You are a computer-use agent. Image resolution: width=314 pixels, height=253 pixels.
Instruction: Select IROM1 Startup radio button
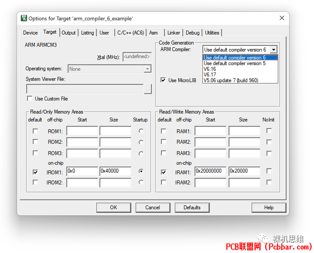click(141, 171)
